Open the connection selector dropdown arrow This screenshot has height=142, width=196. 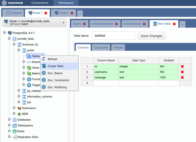[63, 23]
